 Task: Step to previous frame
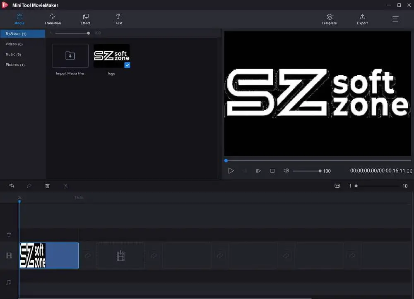coord(245,171)
